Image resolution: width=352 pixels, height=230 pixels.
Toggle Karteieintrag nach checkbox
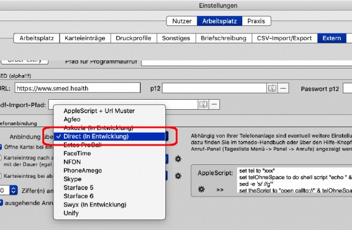(1, 158)
